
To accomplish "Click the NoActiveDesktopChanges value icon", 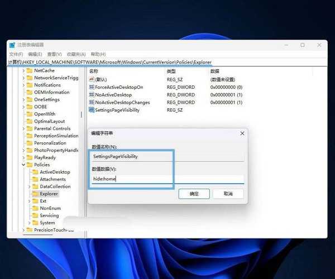I will (x=92, y=103).
